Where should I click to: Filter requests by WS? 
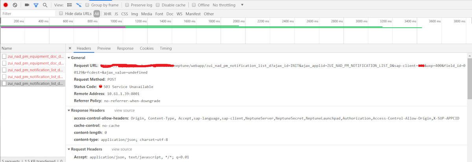coord(179,14)
